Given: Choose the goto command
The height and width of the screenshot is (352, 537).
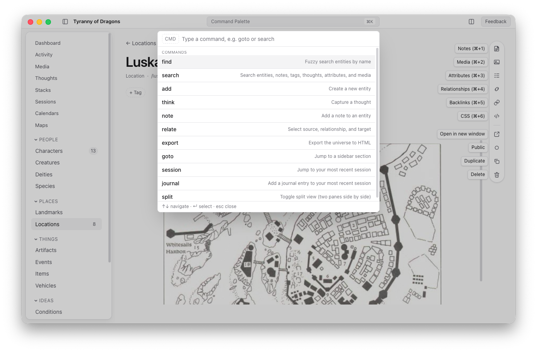Looking at the screenshot, I should [x=266, y=156].
